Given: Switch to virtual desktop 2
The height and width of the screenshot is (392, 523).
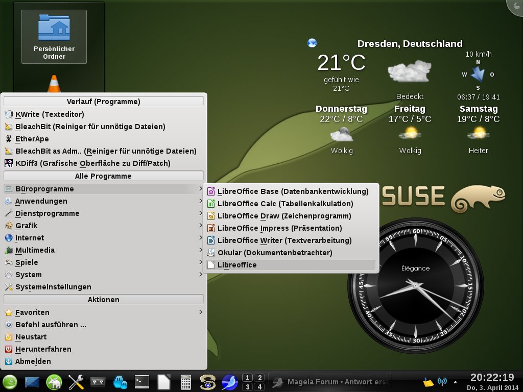Looking at the screenshot, I should point(259,378).
